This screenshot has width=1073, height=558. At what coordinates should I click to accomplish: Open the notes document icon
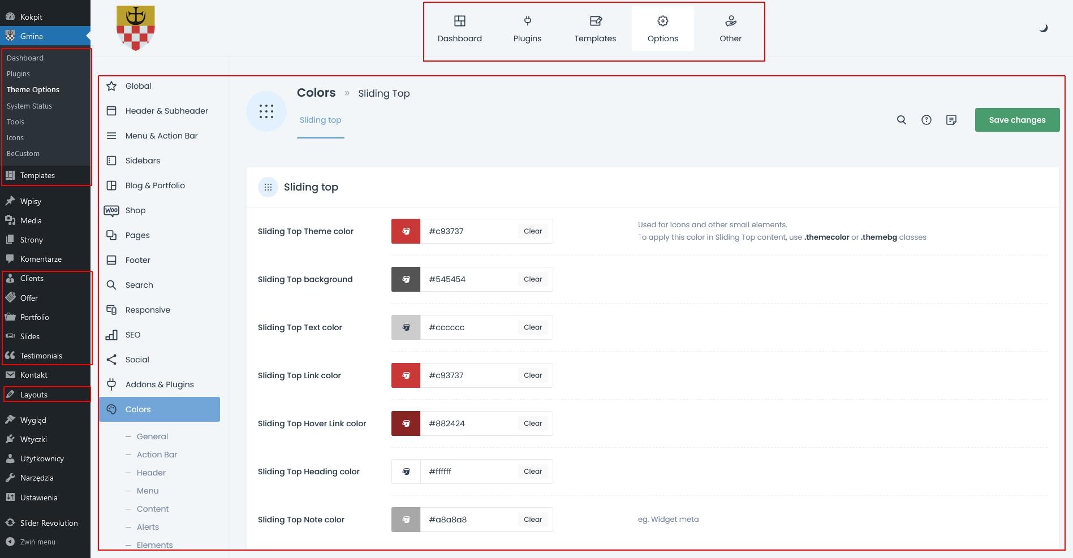pyautogui.click(x=951, y=120)
